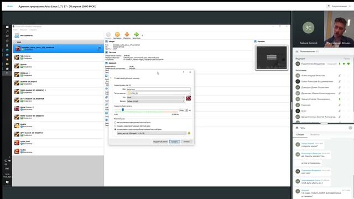
Task: Click the ЗС avatar video tile
Action: coord(309,29)
